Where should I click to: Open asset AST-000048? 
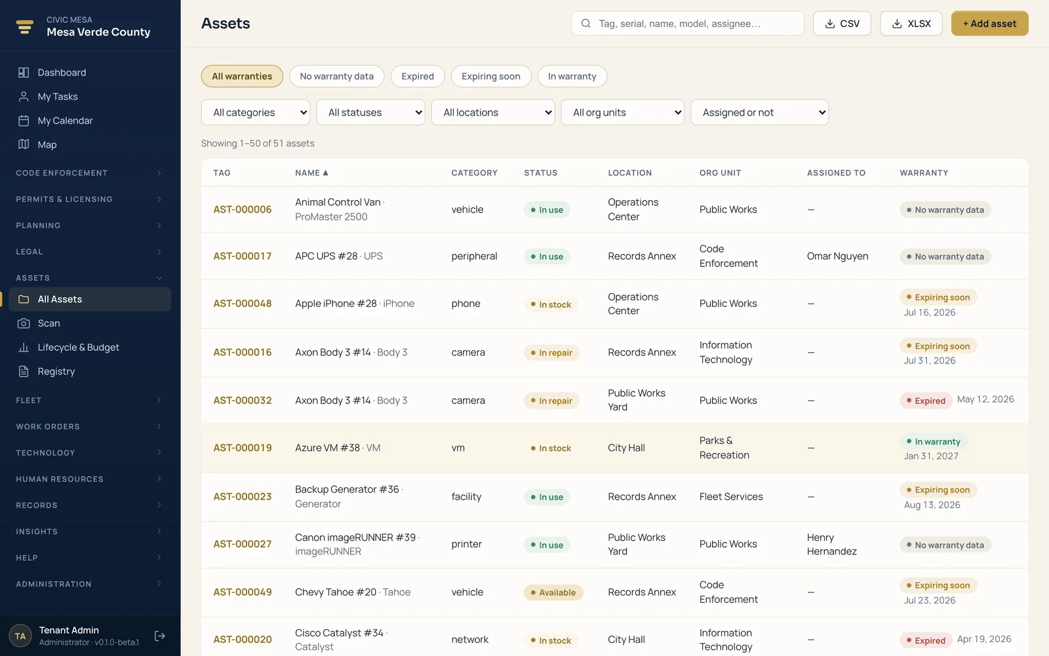[243, 304]
